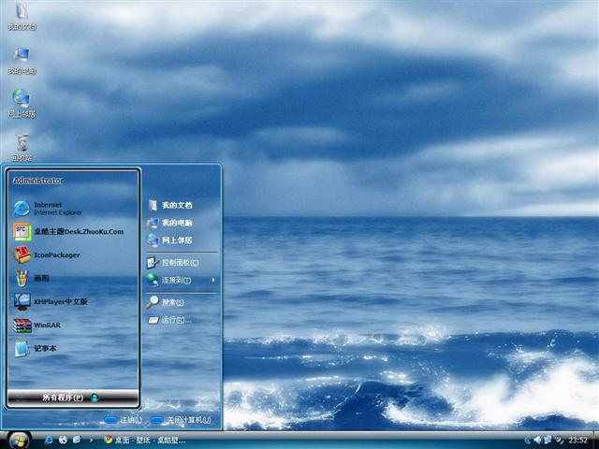Click the 关闭计算机 (Shut Down) button
Screen dimensions: 599x449
click(182, 420)
